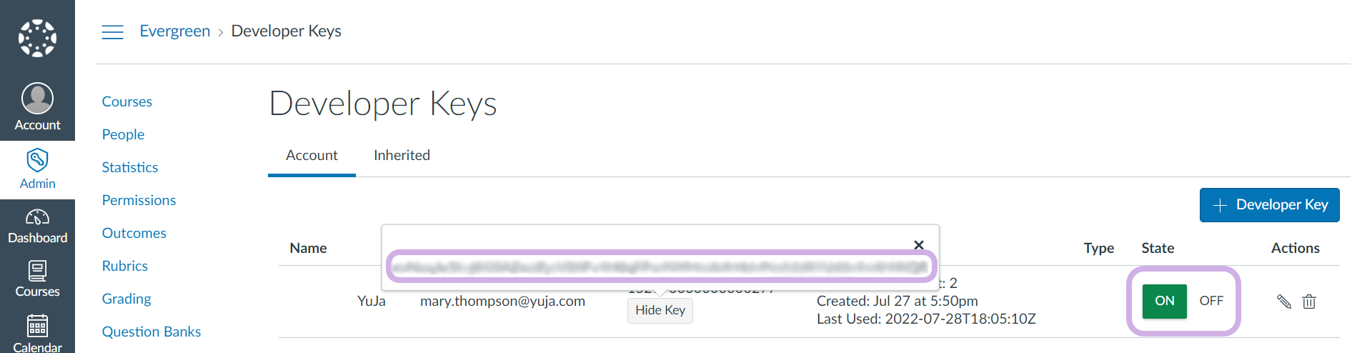Close the key popover

pyautogui.click(x=919, y=245)
